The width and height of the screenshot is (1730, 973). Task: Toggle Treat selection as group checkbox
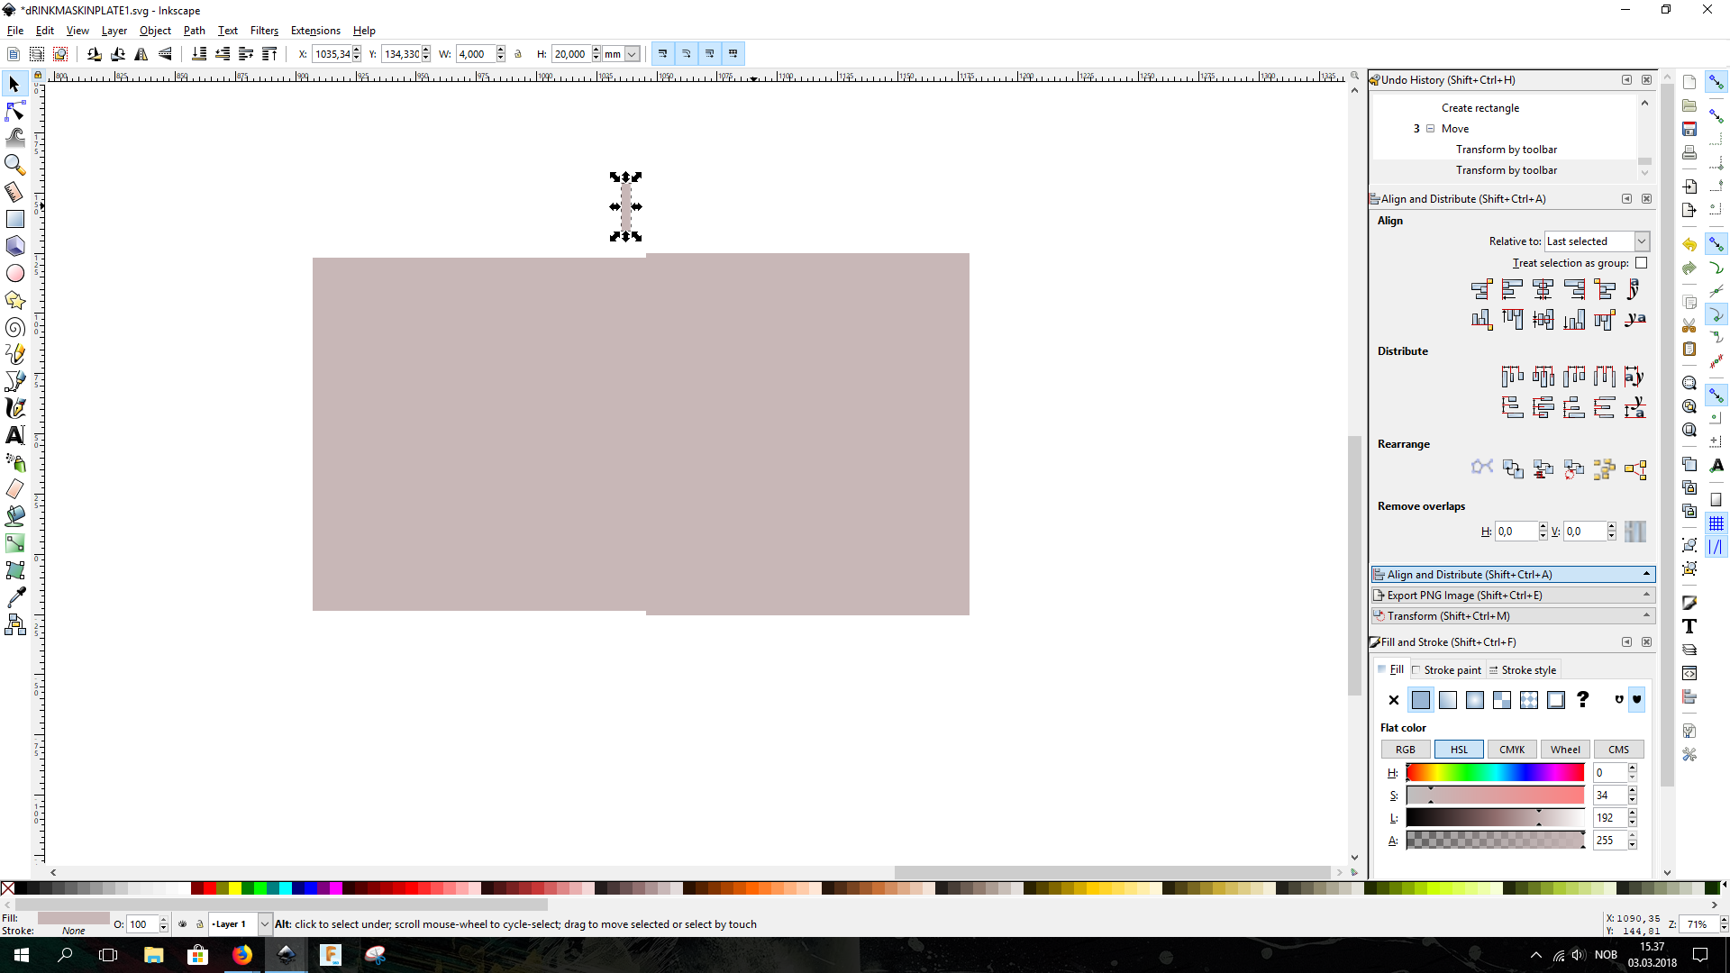tap(1643, 262)
